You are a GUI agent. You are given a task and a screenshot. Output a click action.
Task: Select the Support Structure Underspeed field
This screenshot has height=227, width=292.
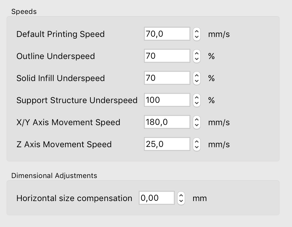pyautogui.click(x=167, y=100)
